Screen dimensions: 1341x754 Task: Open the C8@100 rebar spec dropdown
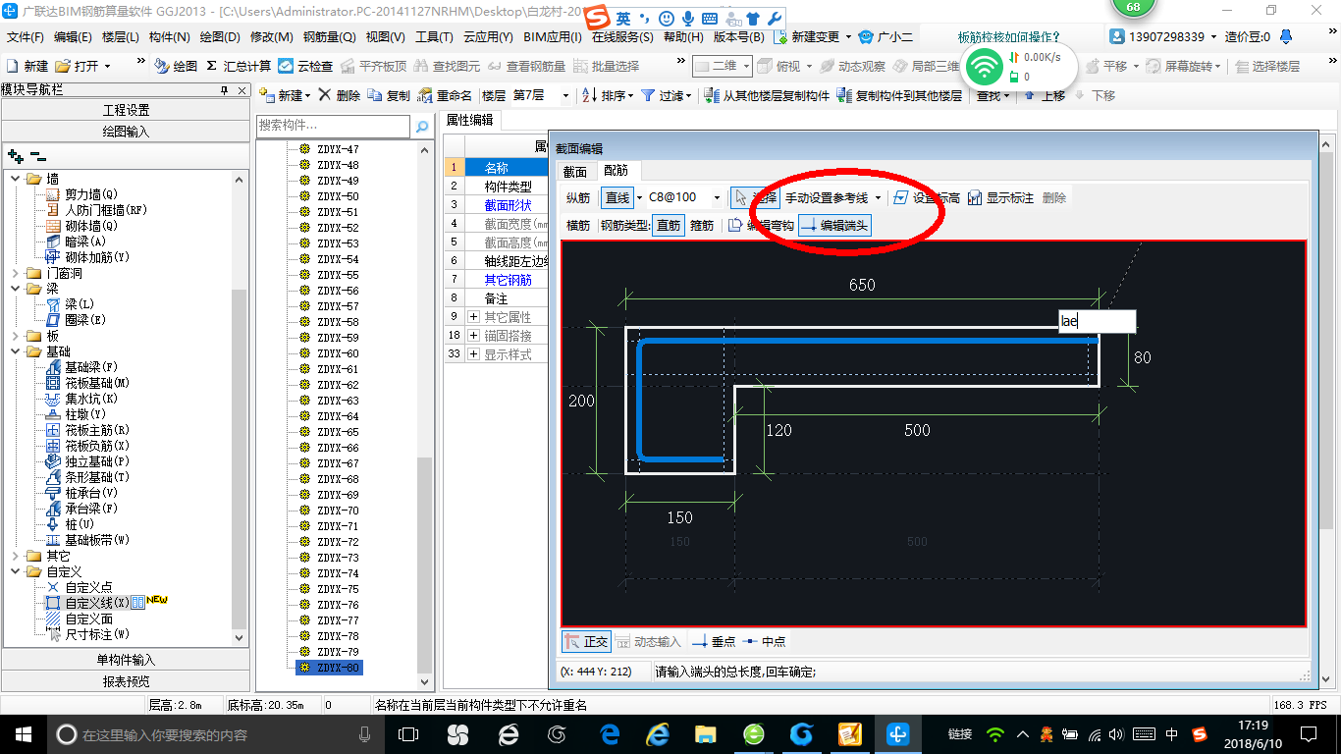(x=717, y=197)
